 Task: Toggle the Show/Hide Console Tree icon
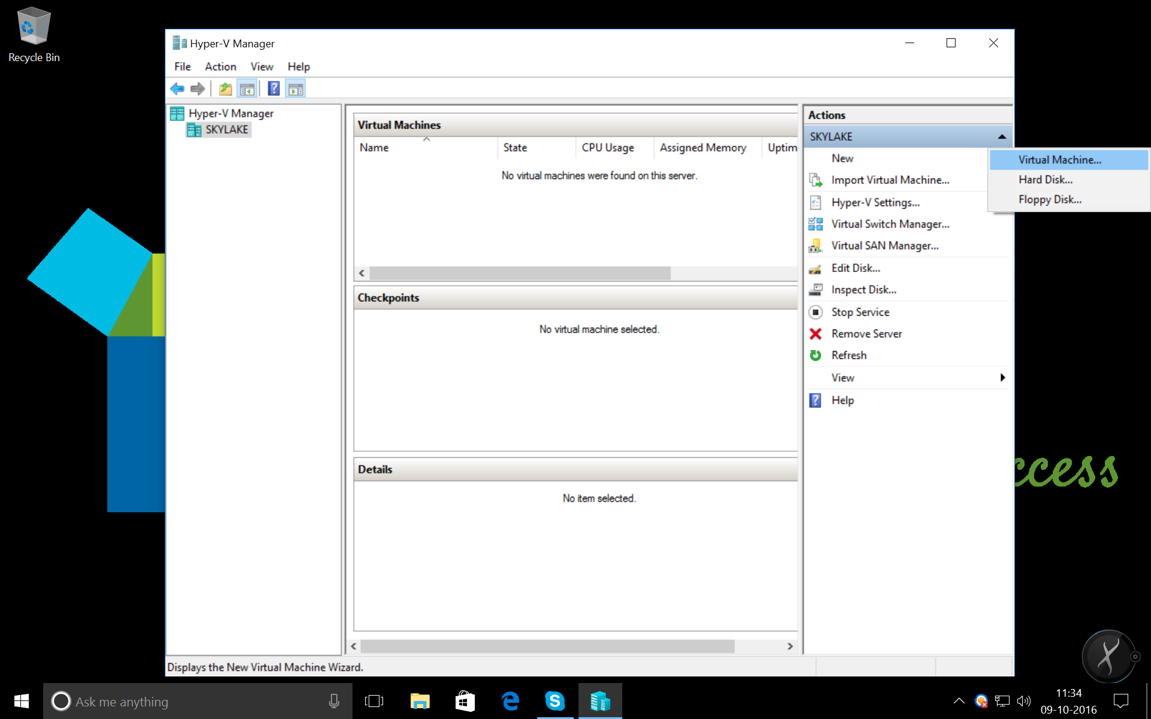click(x=247, y=89)
